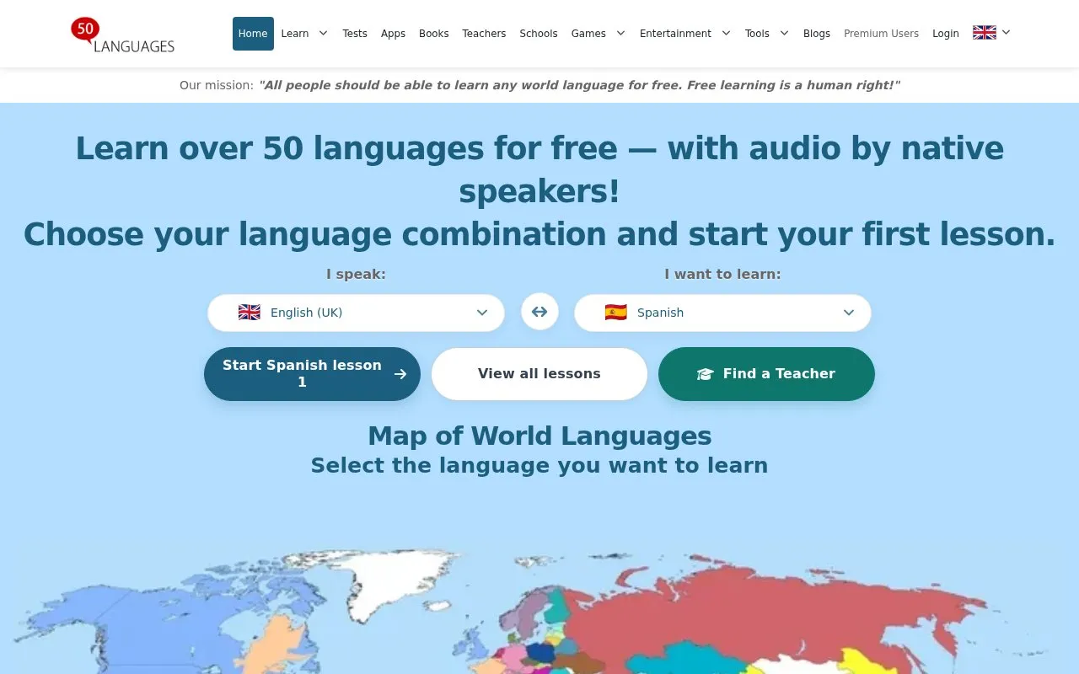Open the site language chevron next to the flag
This screenshot has width=1079, height=674.
[x=1006, y=33]
